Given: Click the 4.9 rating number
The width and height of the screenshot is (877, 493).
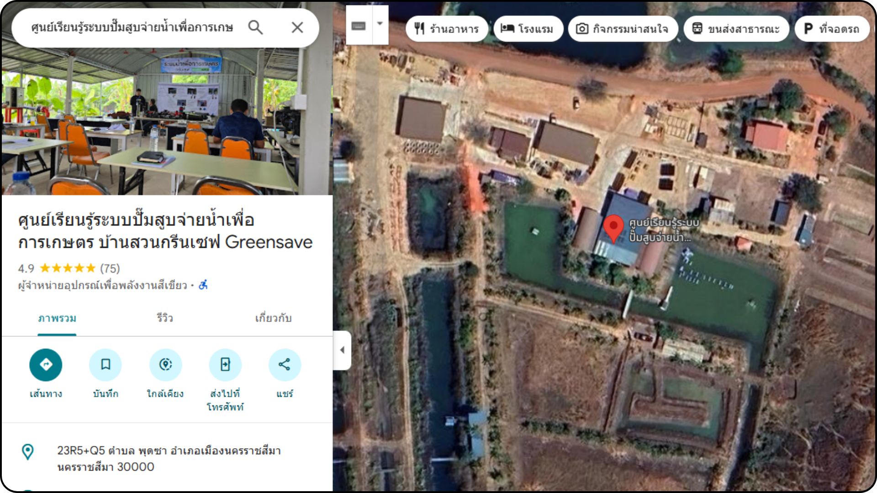Looking at the screenshot, I should tap(26, 268).
